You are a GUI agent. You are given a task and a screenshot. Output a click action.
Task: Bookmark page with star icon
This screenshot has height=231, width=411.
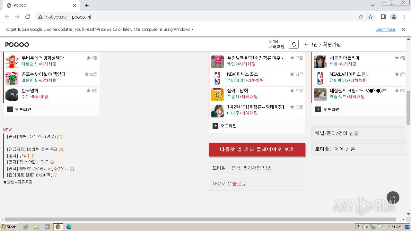(371, 17)
